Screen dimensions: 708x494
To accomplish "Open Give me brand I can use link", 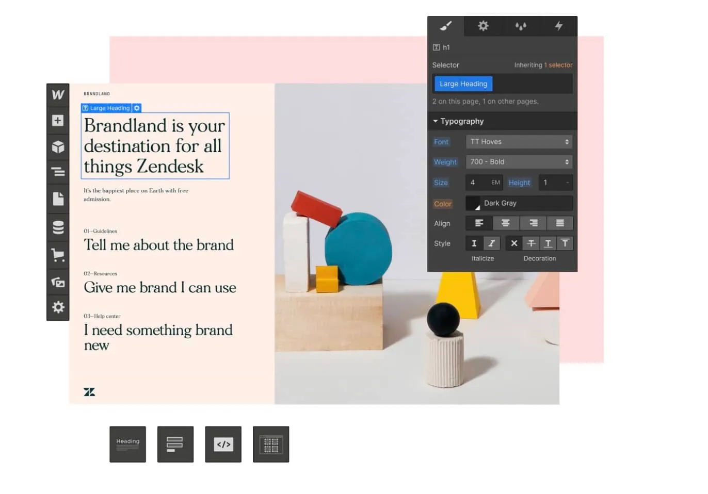I will [x=160, y=287].
